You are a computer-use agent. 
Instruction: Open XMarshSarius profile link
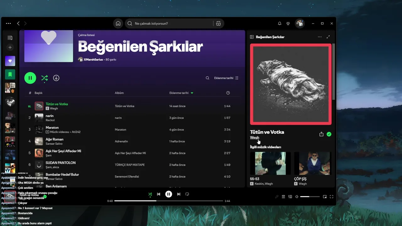(x=93, y=60)
